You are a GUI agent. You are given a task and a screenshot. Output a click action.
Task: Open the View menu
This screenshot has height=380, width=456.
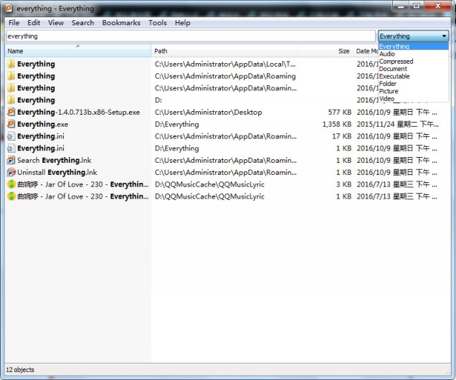[x=56, y=23]
